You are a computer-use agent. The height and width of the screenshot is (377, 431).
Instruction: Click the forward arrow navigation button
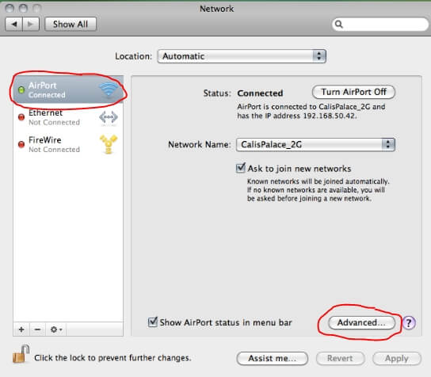[x=31, y=25]
